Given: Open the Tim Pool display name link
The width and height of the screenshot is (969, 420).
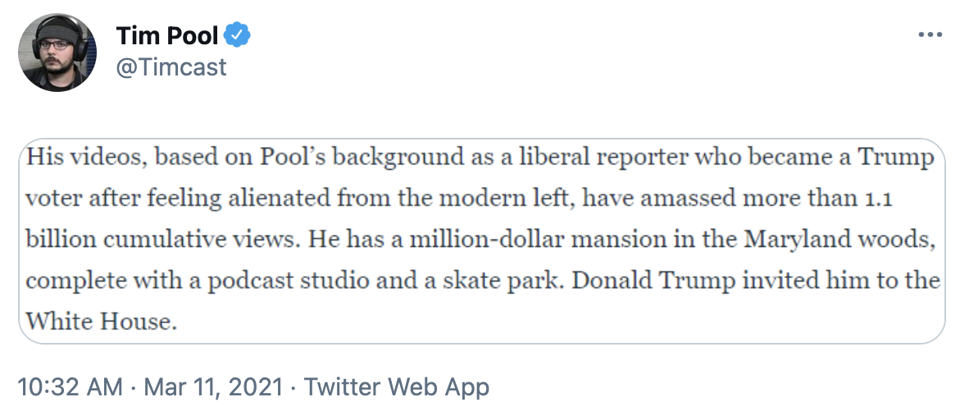Looking at the screenshot, I should [167, 36].
